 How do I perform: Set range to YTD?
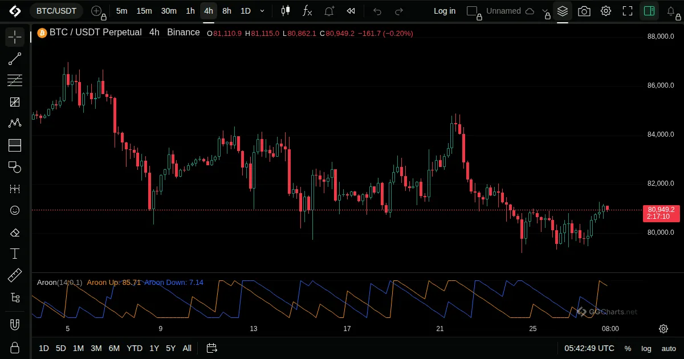coord(135,348)
